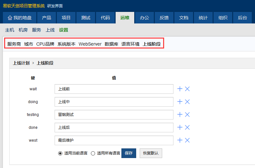Image resolution: width=255 pixels, height=168 pixels.
Task: Open the 办公 tab
Action: [145, 18]
